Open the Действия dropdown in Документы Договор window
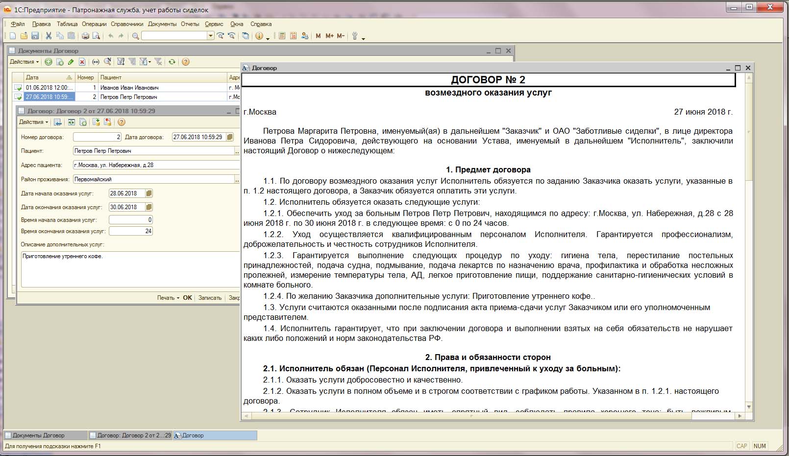 [25, 62]
